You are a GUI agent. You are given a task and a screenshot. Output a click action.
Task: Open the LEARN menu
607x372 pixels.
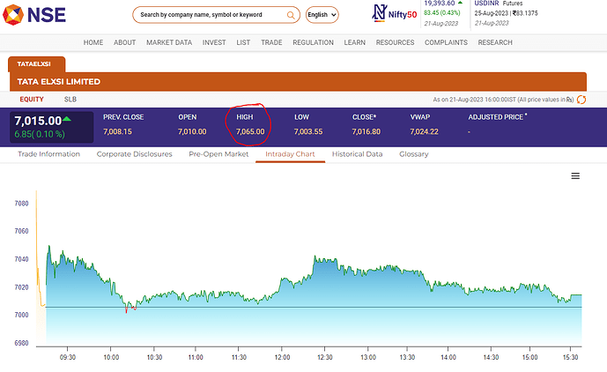tap(355, 42)
